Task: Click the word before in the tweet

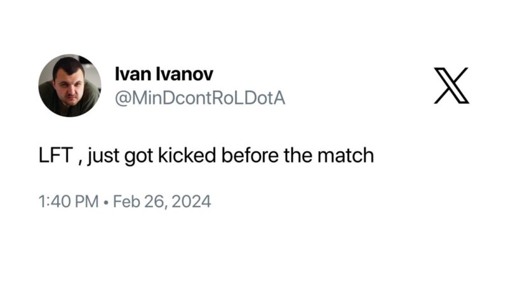Action: (x=250, y=155)
